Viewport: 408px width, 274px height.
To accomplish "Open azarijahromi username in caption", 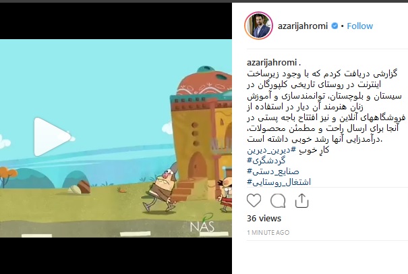I will click(272, 63).
